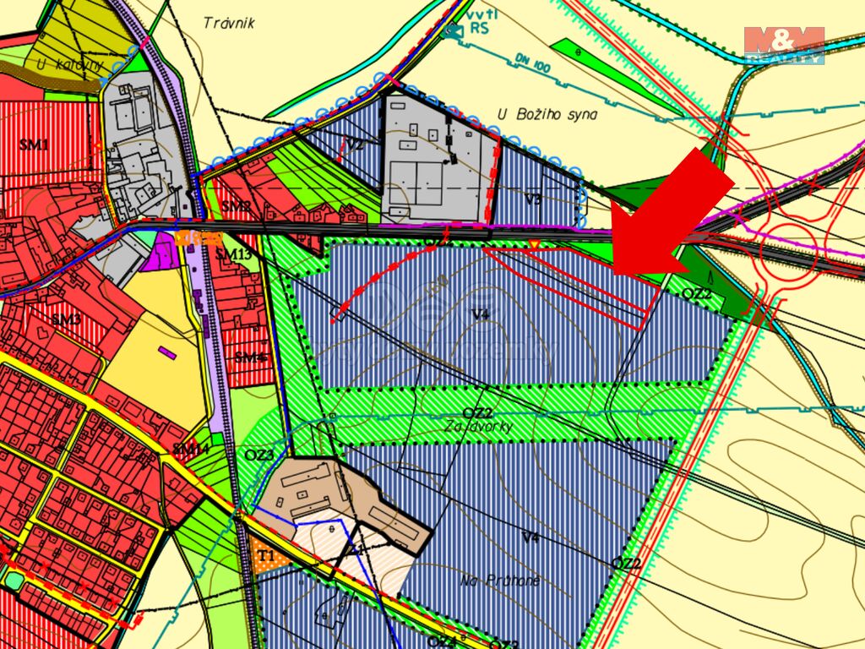Click the M&M Reality logo watermark
Viewport: 865px width, 649px height.
click(x=783, y=45)
